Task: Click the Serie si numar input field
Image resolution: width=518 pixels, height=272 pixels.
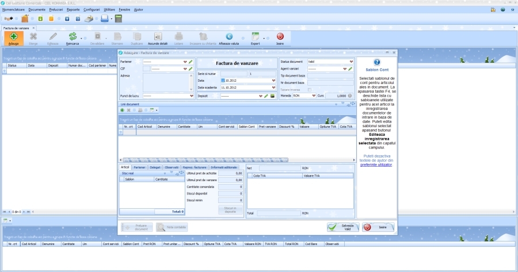Action: (222, 74)
